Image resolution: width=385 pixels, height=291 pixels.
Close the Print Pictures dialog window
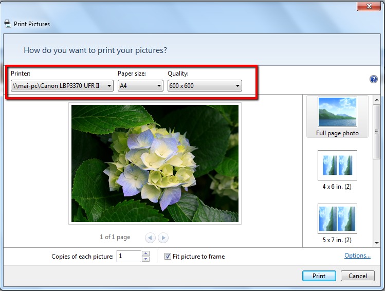[371, 5]
